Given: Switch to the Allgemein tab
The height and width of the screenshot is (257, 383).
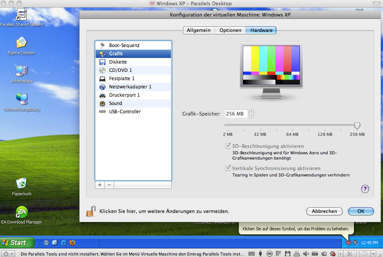Looking at the screenshot, I should (198, 30).
